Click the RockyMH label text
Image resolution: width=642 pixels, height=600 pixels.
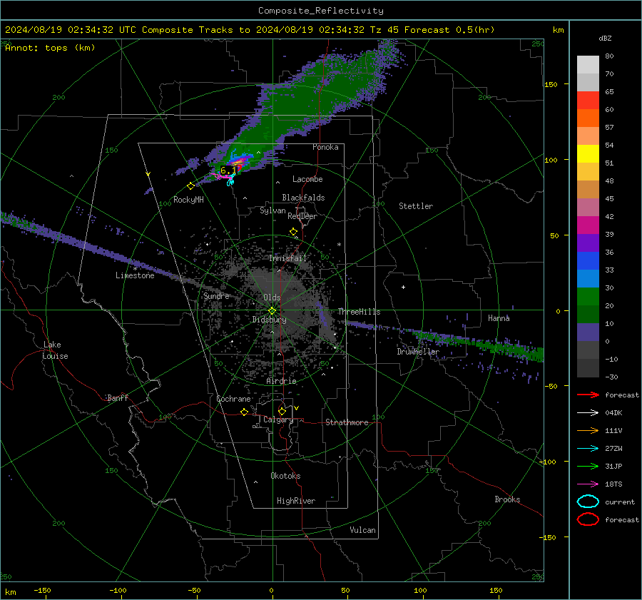(188, 200)
